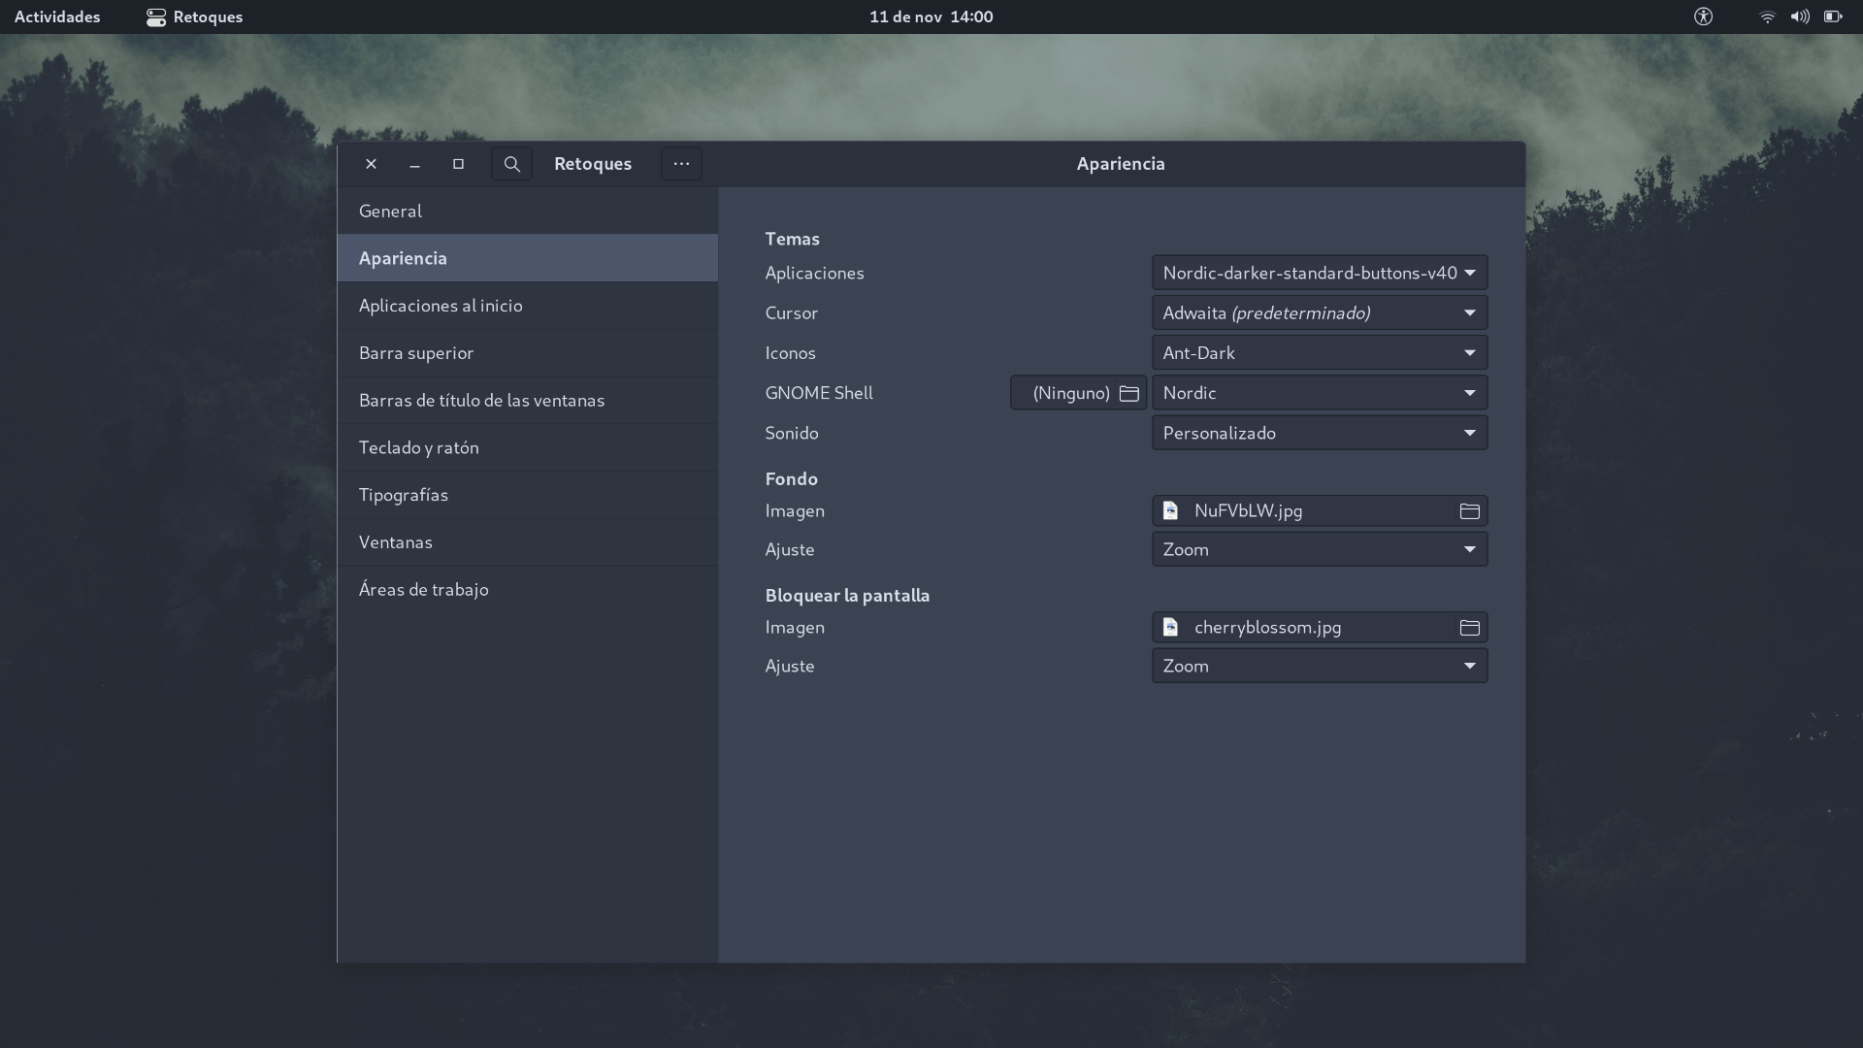This screenshot has height=1048, width=1863.
Task: Open folder picker for the lock screen image
Action: (1469, 627)
